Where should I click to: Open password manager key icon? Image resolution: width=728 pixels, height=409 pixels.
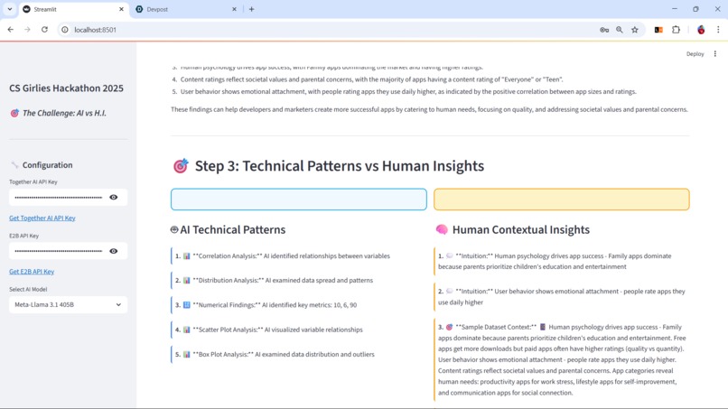coord(604,30)
